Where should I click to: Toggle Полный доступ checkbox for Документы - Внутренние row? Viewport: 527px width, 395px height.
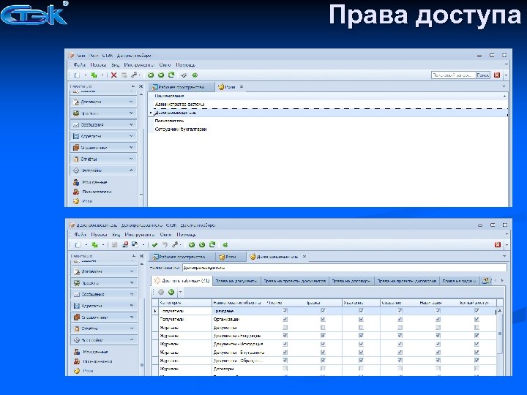[476, 352]
